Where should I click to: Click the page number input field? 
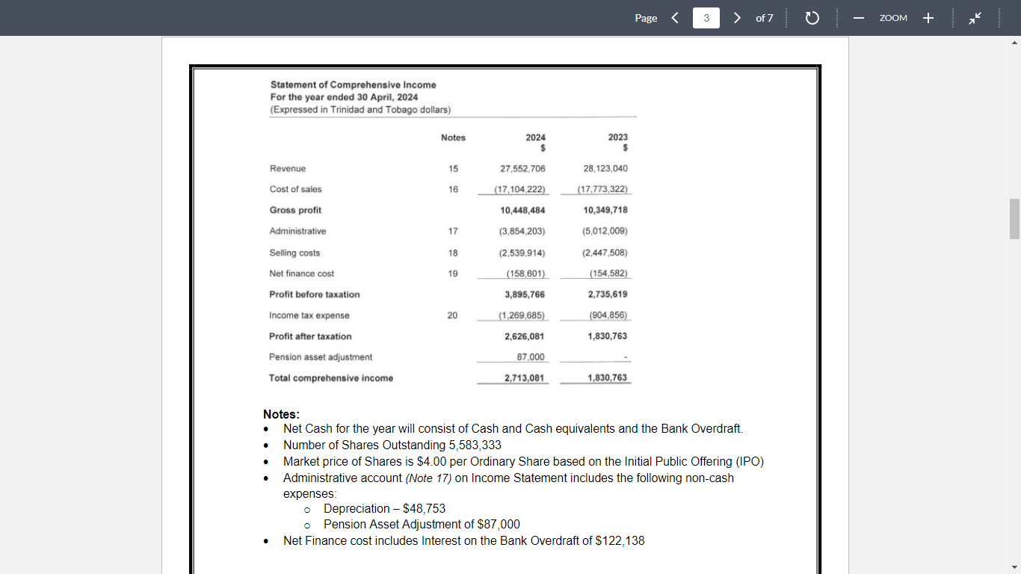706,18
